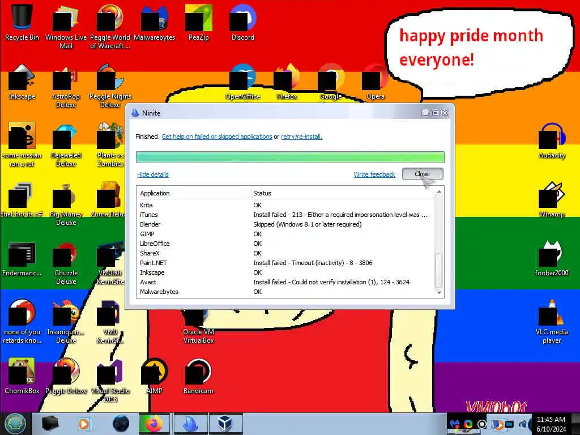The image size is (580, 435).
Task: Open media player taskbar icon
Action: click(x=84, y=424)
